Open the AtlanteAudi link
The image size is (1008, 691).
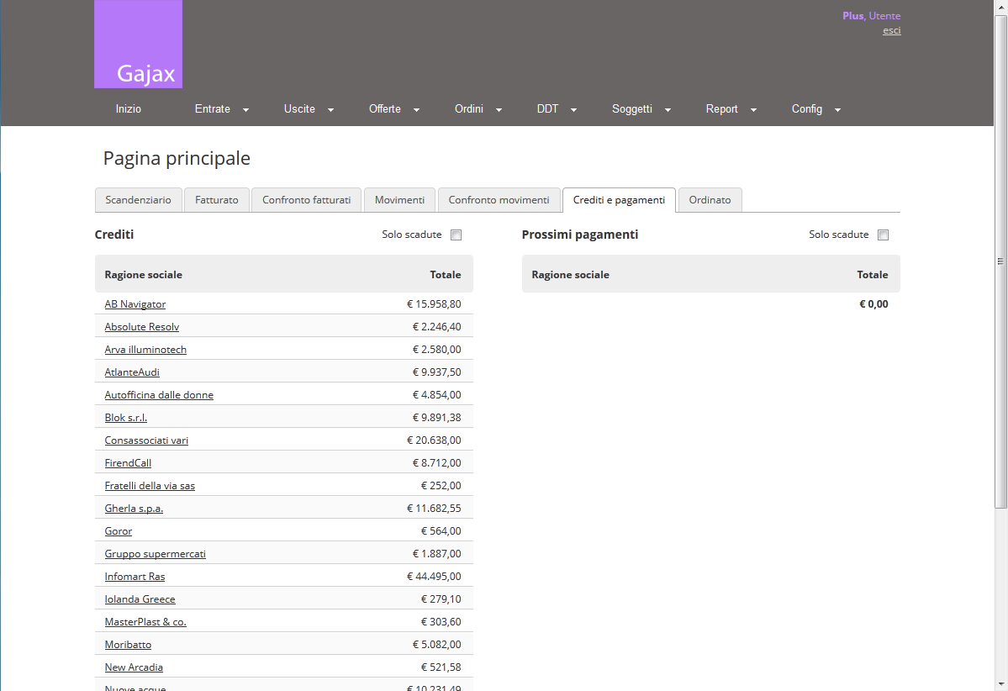tap(132, 372)
